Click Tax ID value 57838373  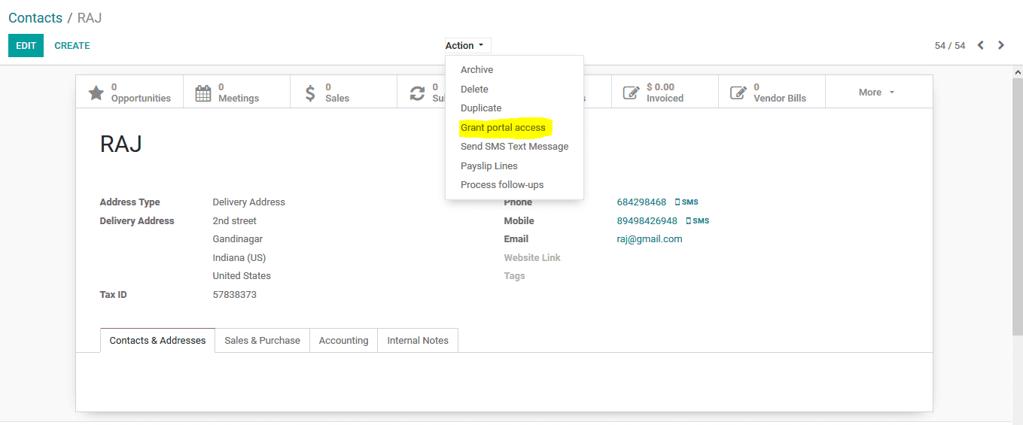[x=235, y=295]
